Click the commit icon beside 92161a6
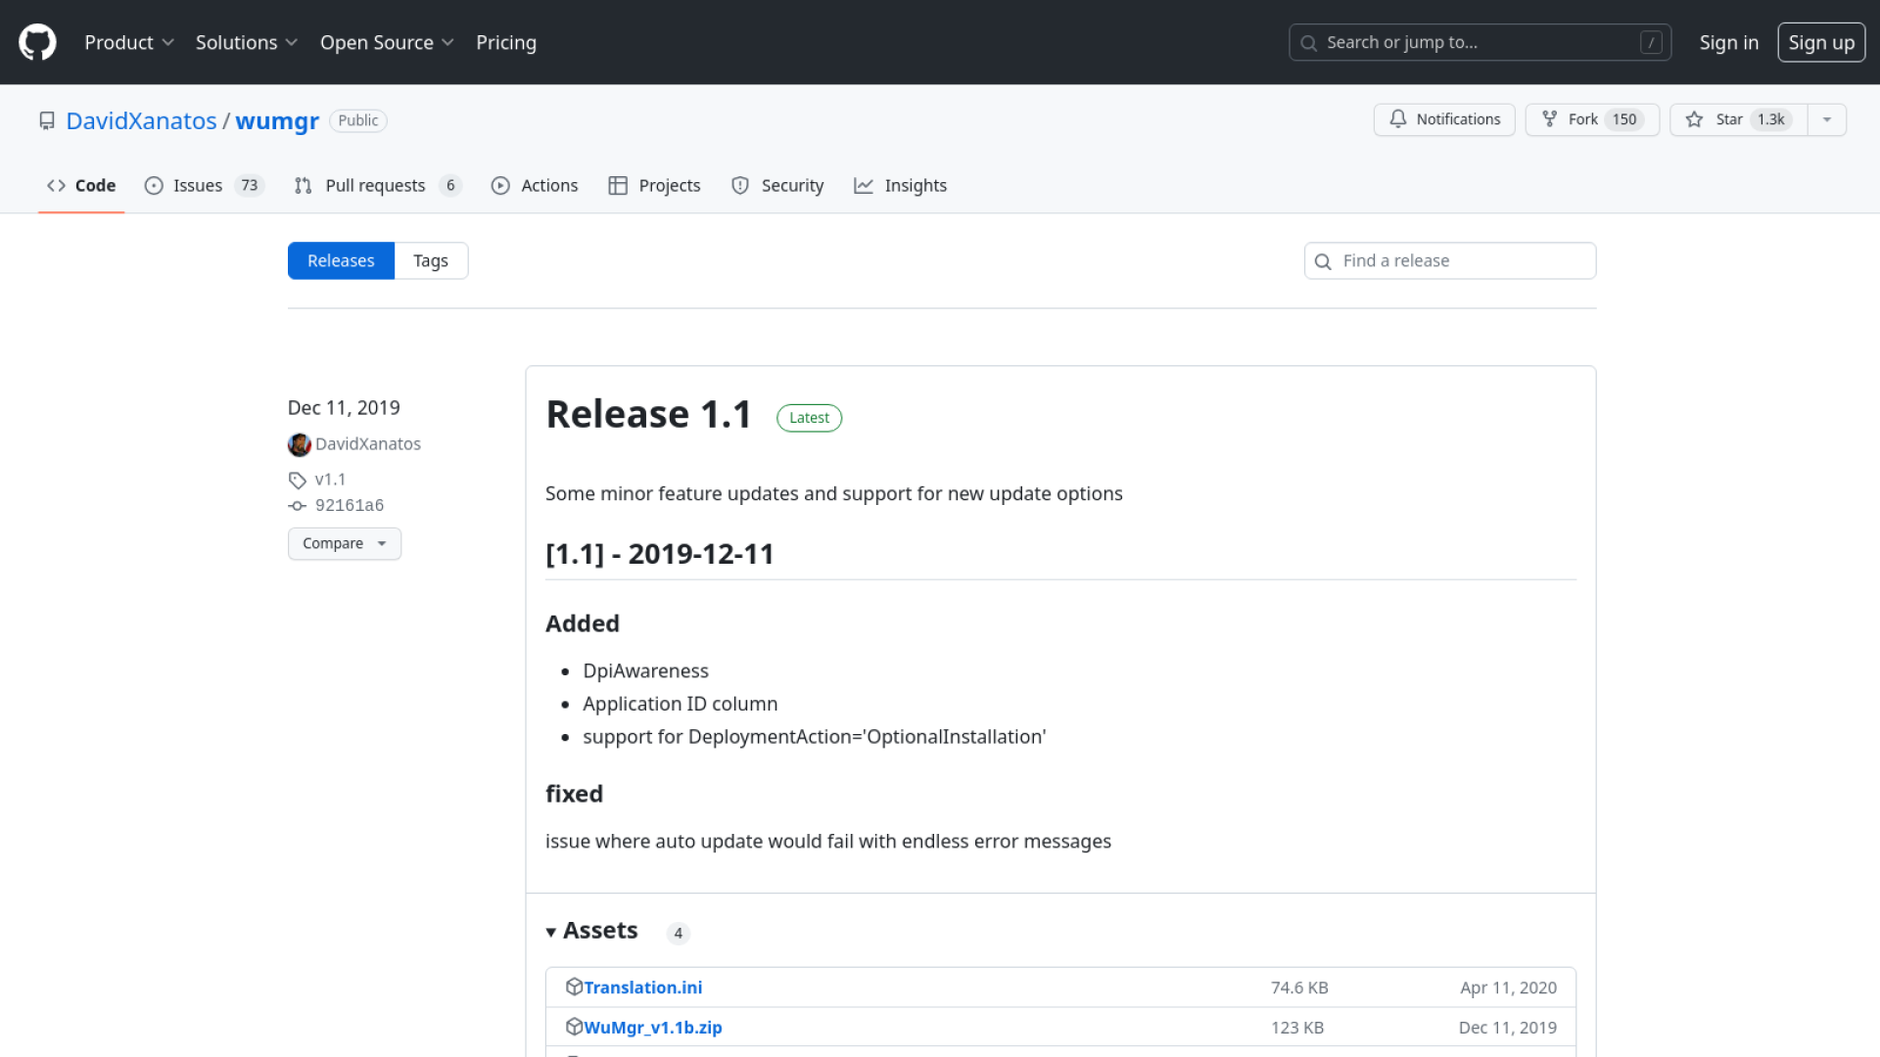This screenshot has height=1057, width=1880. point(298,506)
